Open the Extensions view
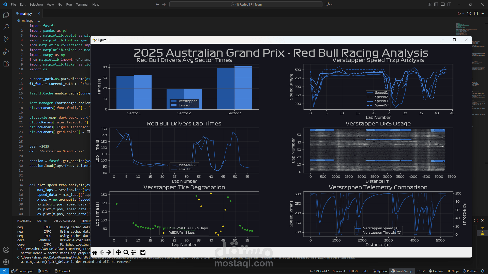Viewport: 488px width, 274px height. (6, 64)
